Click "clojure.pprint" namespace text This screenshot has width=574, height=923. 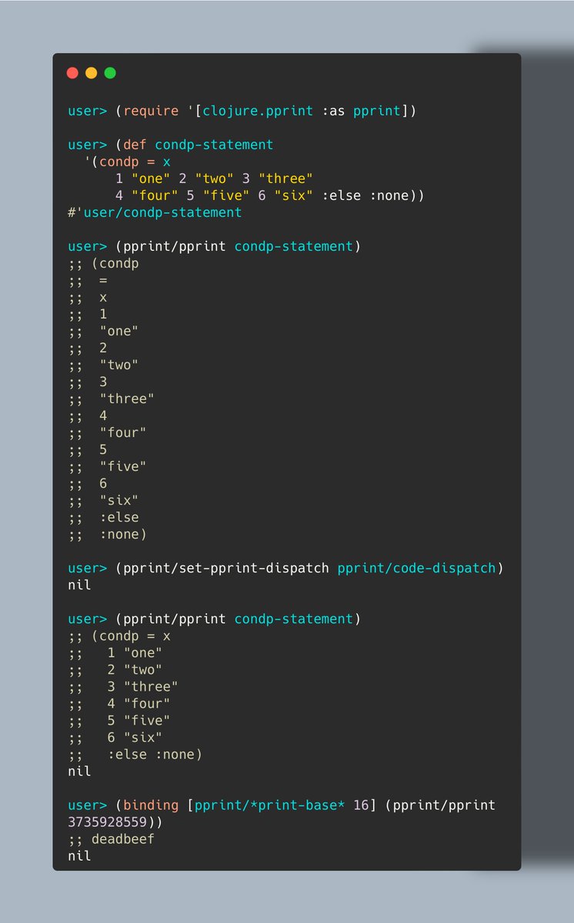click(x=258, y=111)
